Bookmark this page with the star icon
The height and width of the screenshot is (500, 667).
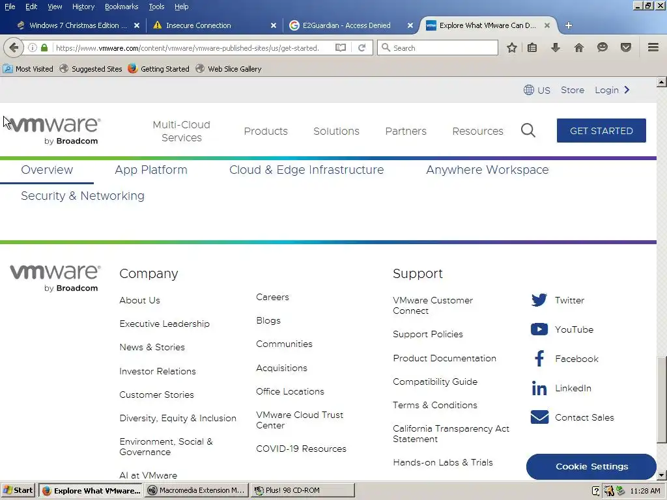coord(512,48)
